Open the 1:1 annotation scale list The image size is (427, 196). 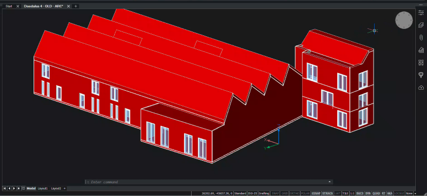(x=352, y=193)
